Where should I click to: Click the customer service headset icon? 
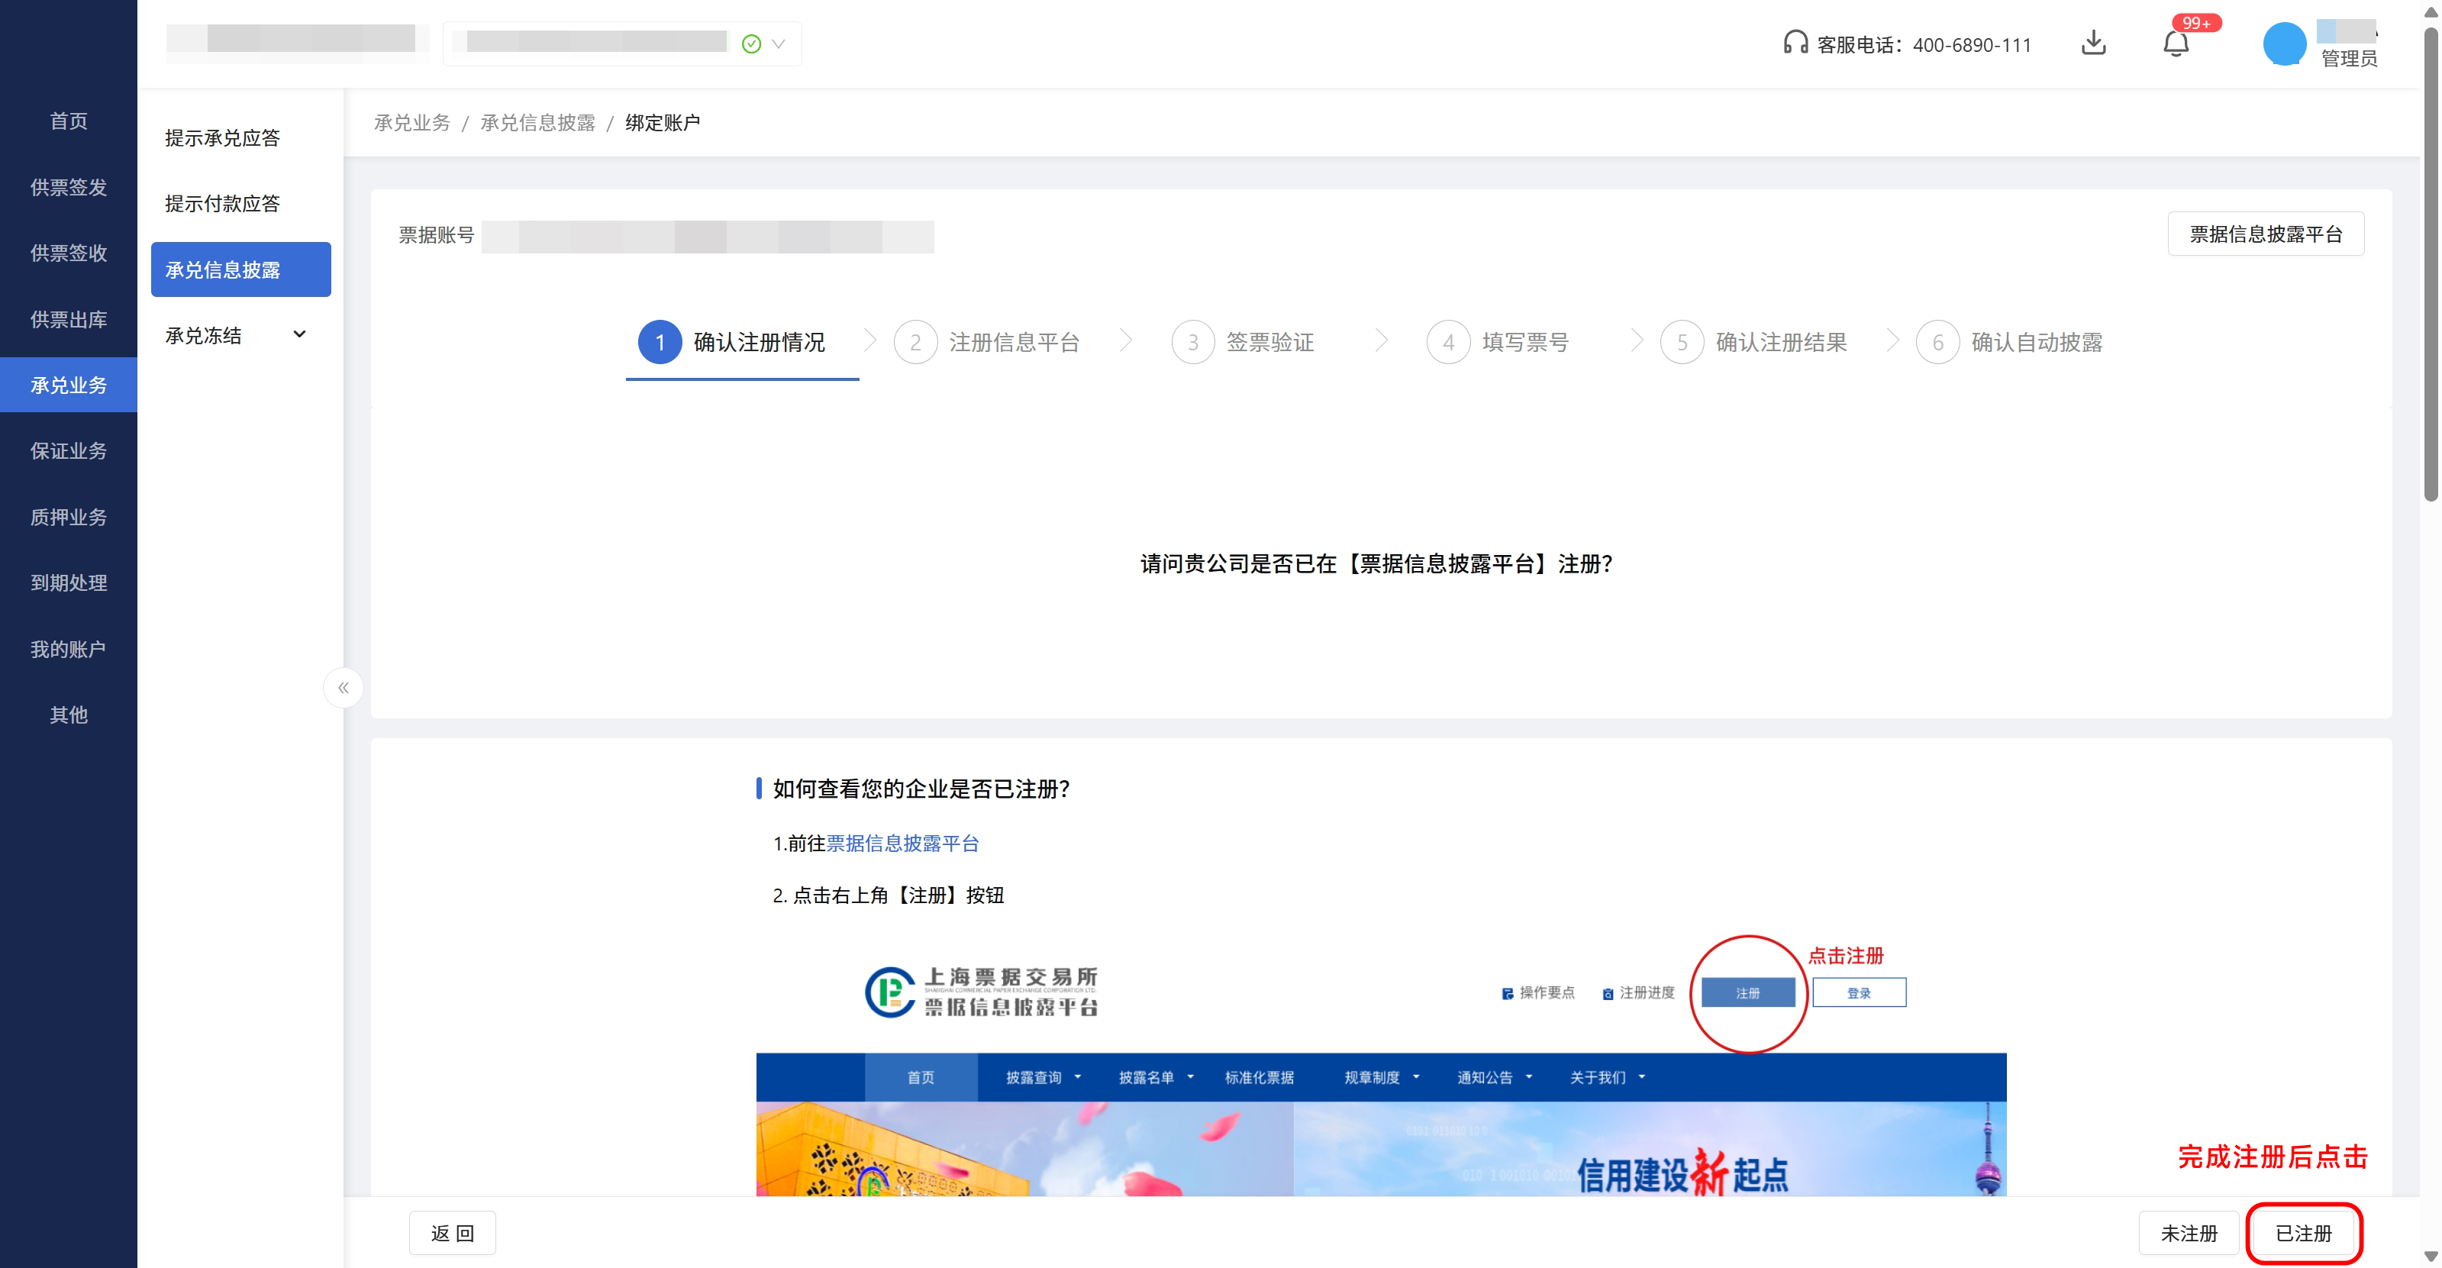click(x=1795, y=44)
